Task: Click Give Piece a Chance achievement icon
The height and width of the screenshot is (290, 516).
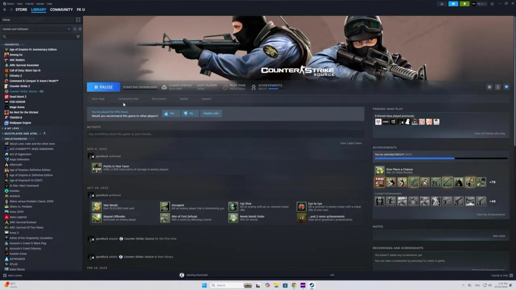Action: (x=379, y=171)
